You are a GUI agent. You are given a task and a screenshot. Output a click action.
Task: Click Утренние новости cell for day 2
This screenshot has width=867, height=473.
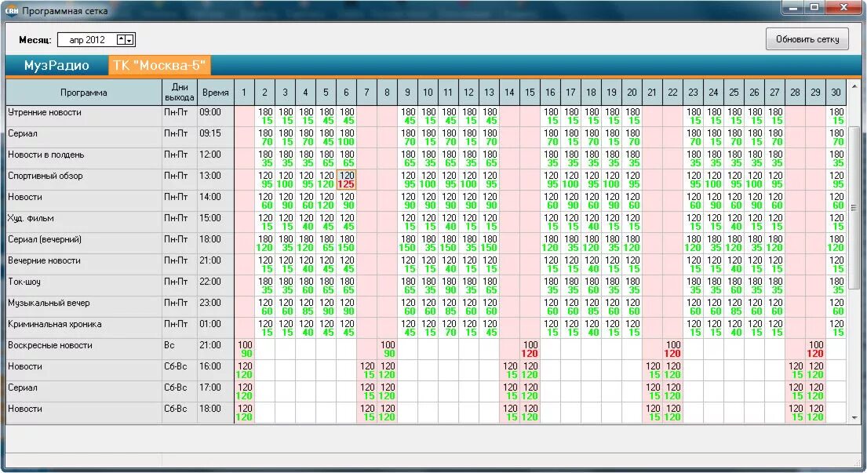(x=265, y=116)
